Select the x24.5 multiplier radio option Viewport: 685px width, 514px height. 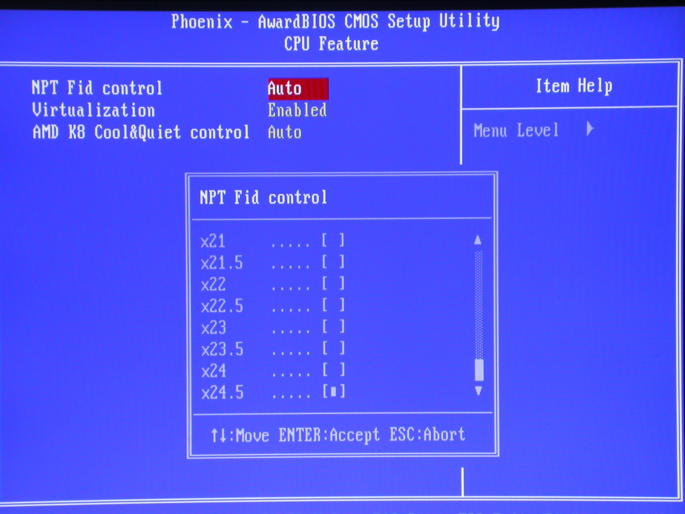(x=333, y=392)
